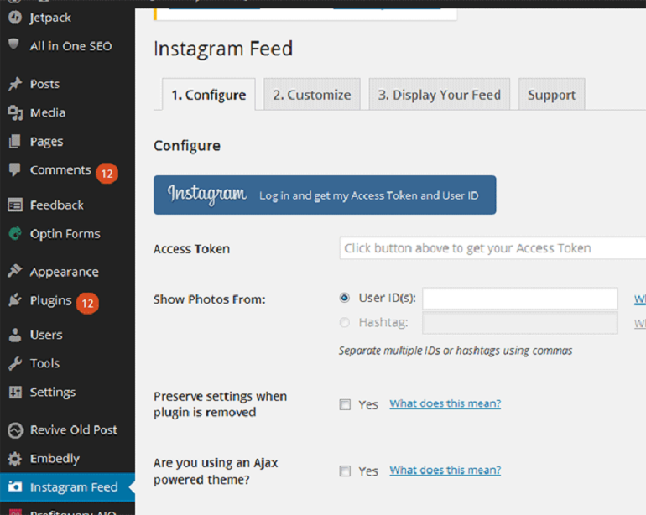The width and height of the screenshot is (646, 515).
Task: Click the Optin Forms green icon
Action: (x=15, y=234)
